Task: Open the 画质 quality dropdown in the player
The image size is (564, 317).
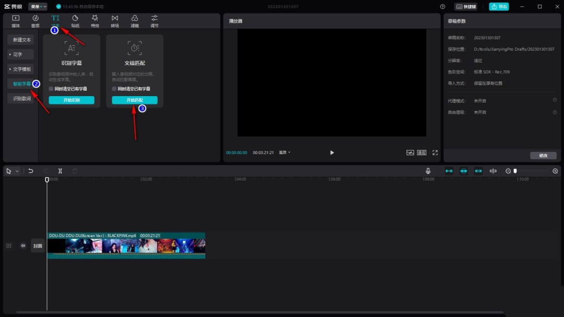Action: click(x=285, y=152)
